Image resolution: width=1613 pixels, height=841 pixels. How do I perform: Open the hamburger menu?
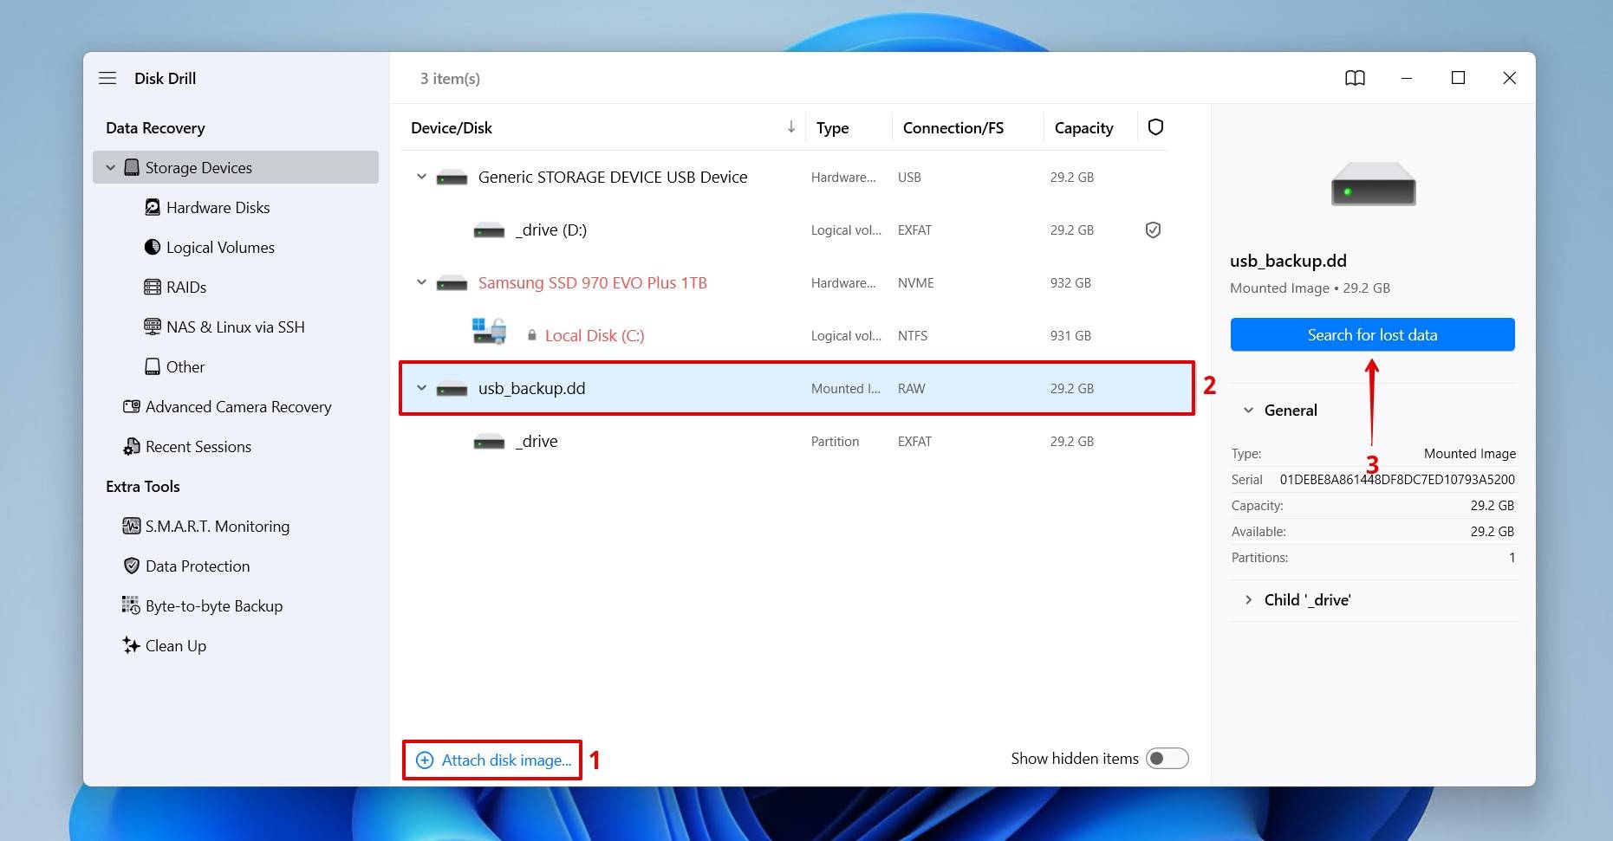107,77
